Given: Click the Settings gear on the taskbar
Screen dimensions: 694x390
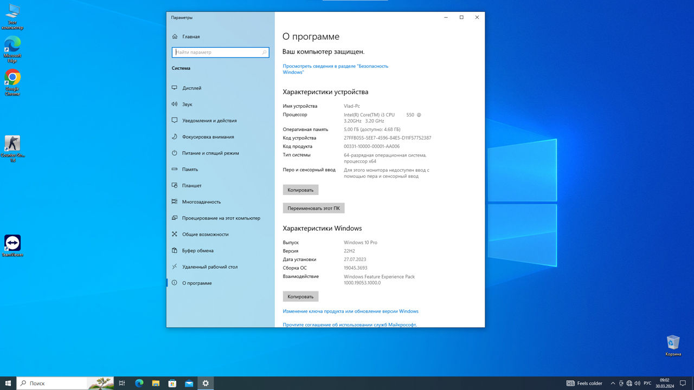Looking at the screenshot, I should (205, 383).
